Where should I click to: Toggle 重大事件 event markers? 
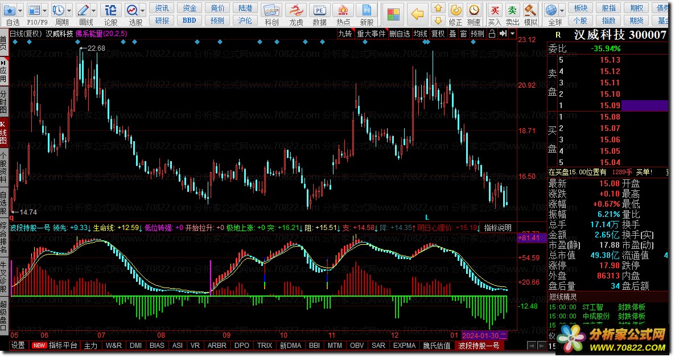click(x=371, y=34)
